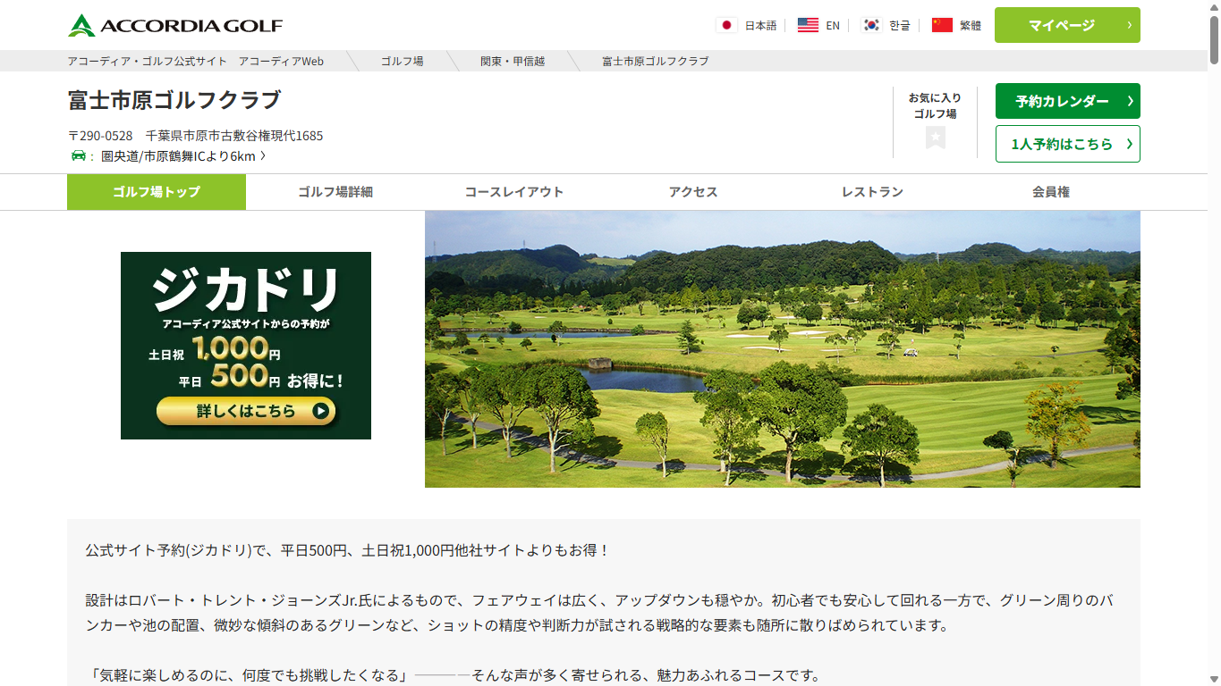This screenshot has width=1221, height=686.
Task: Click address text 千葉県市原市古敷谷権現代1685
Action: pos(234,136)
